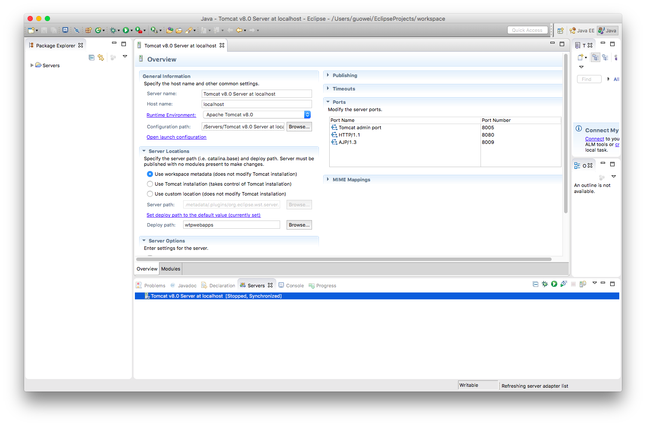646x426 pixels.
Task: Toggle Link with Editor in Package Explorer
Action: (101, 57)
